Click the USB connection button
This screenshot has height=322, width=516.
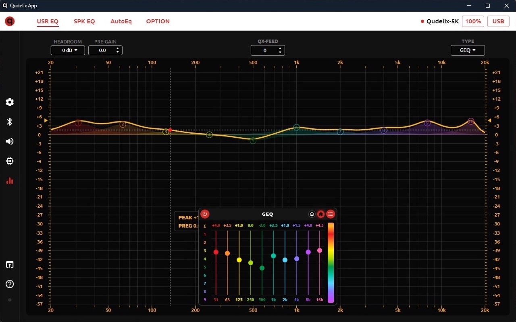(x=498, y=21)
